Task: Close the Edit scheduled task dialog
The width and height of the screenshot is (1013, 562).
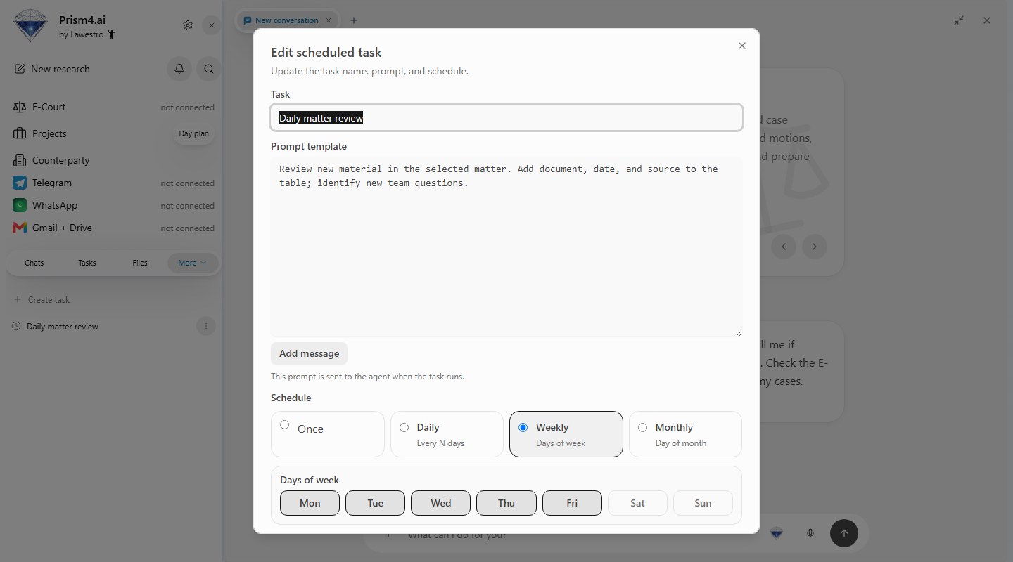Action: pos(741,46)
